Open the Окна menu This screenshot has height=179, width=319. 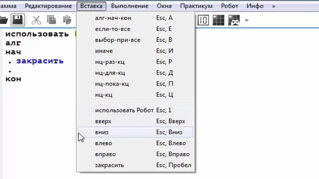tap(164, 6)
